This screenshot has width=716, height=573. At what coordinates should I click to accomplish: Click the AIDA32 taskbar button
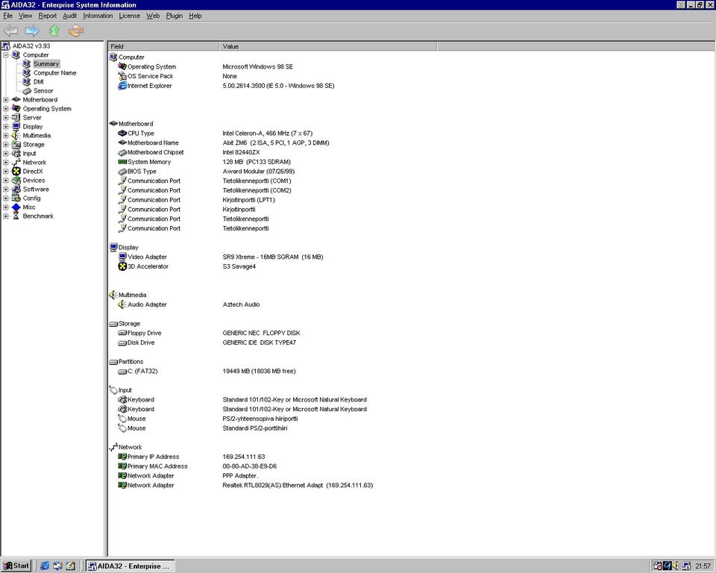coord(130,566)
